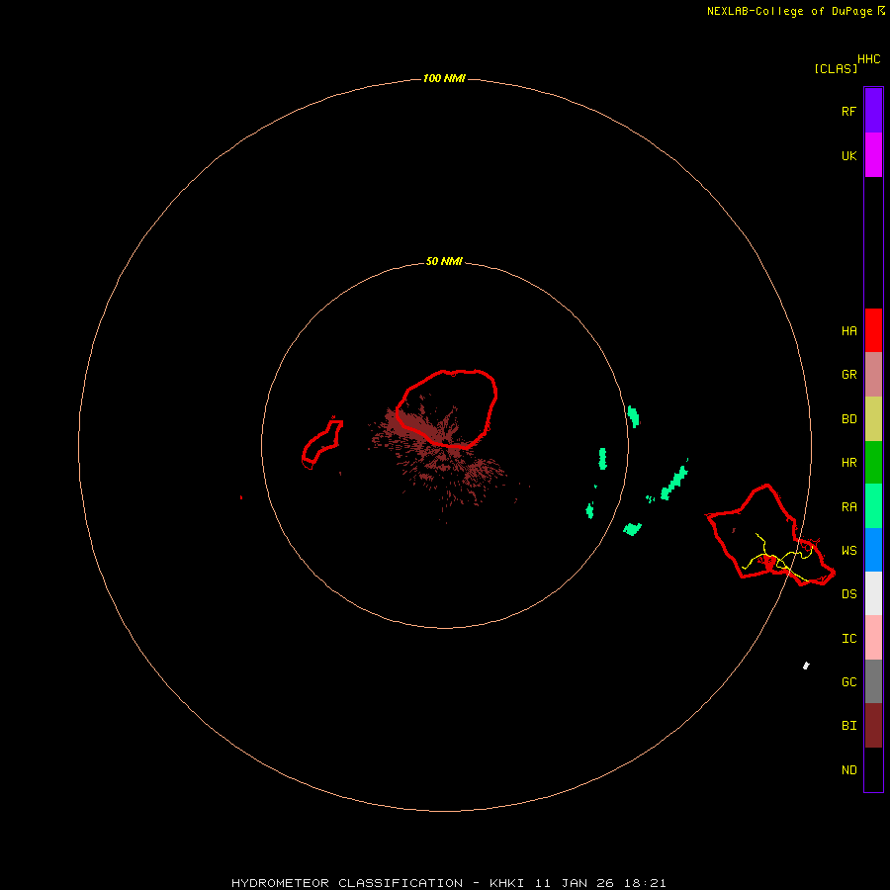Click the KHKI station identifier
This screenshot has height=890, width=890.
pos(506,883)
